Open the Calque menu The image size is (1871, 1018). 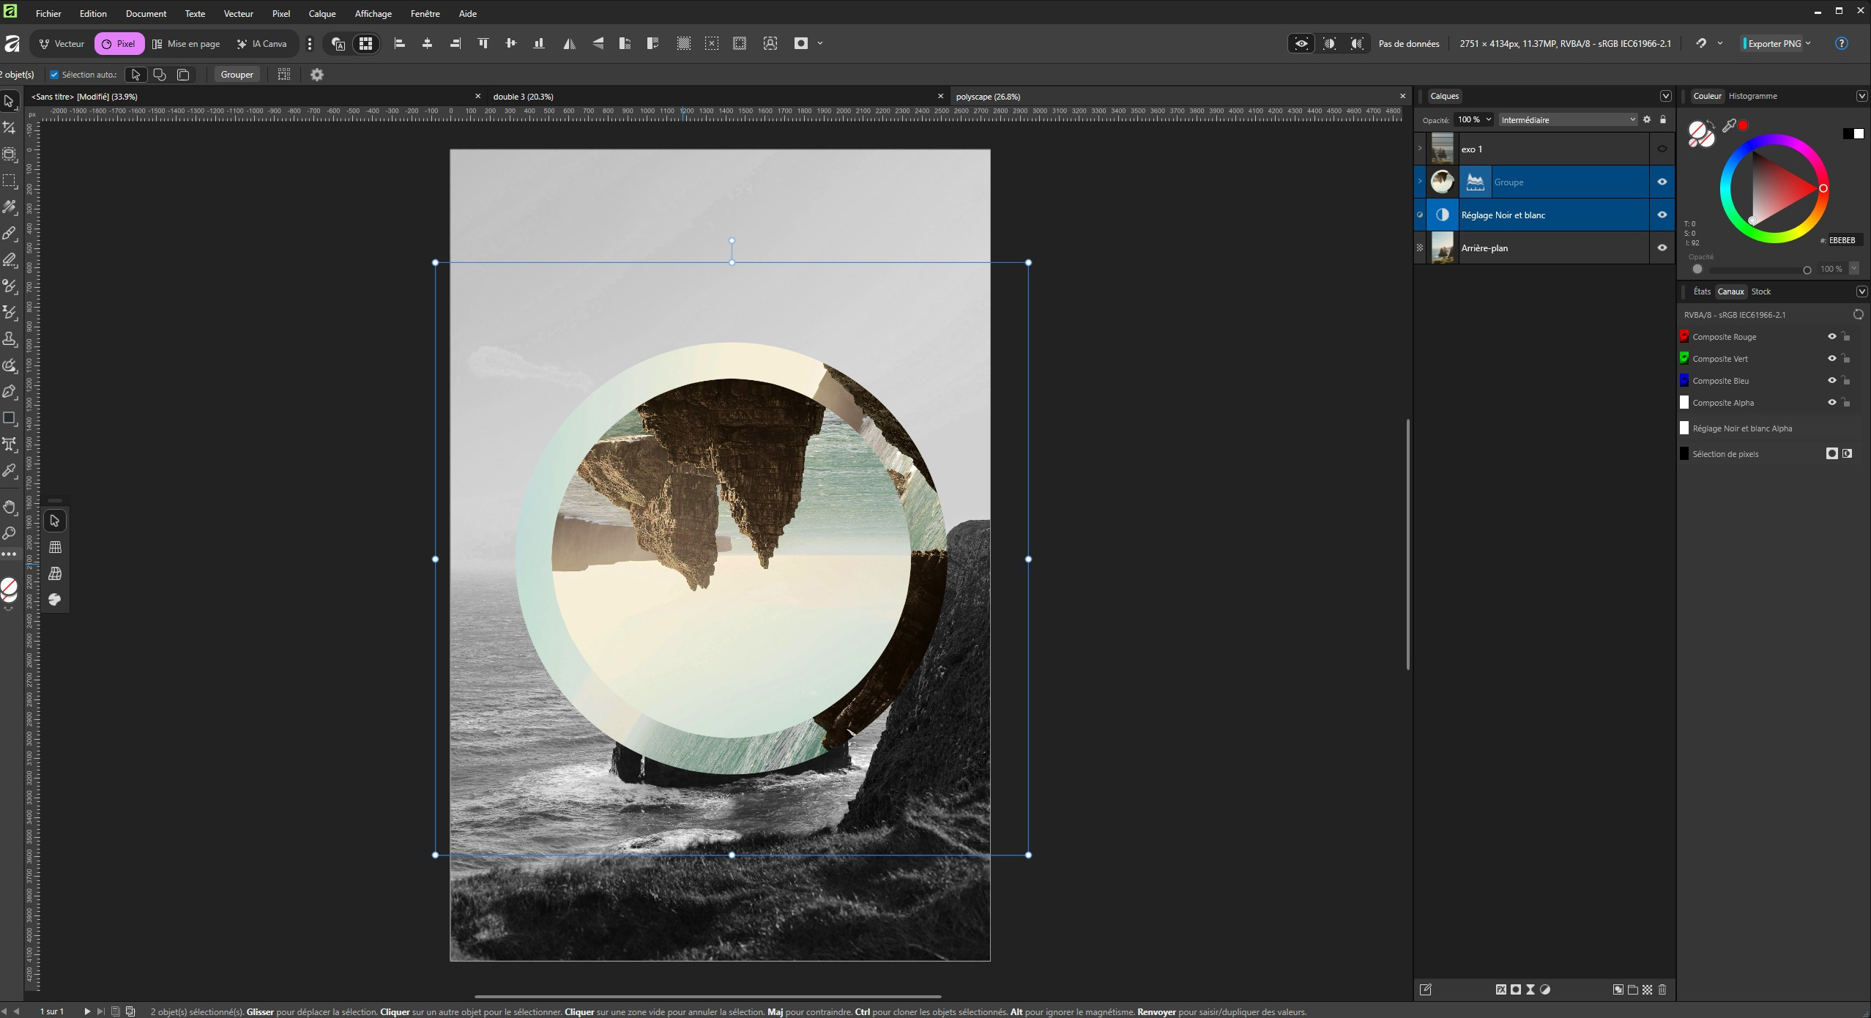[x=321, y=13]
